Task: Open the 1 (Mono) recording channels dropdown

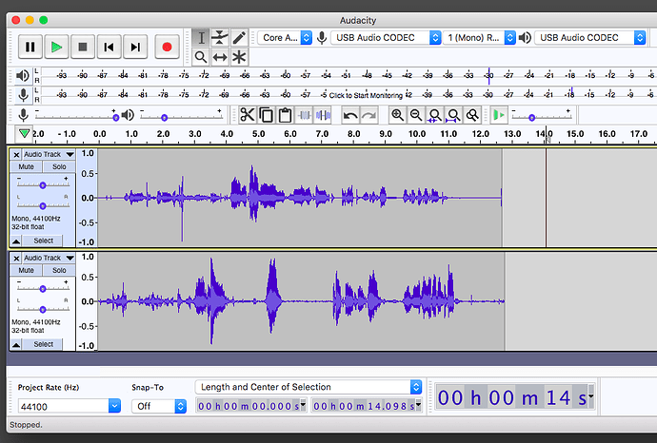Action: tap(479, 38)
